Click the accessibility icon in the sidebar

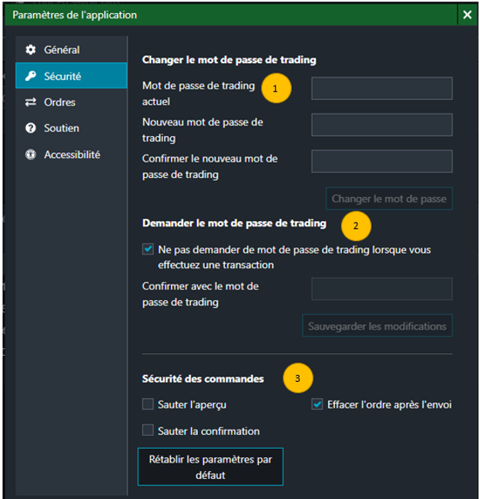(31, 155)
